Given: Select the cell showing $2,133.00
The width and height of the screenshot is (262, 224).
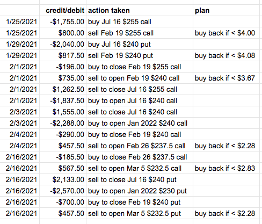Looking at the screenshot, I should [63, 179].
